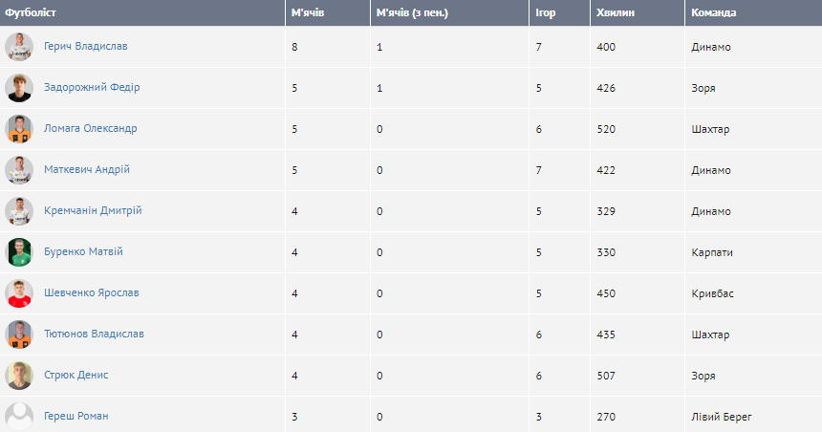This screenshot has width=822, height=432.
Task: Follow the Ломага Олександр name link
Action: [91, 128]
